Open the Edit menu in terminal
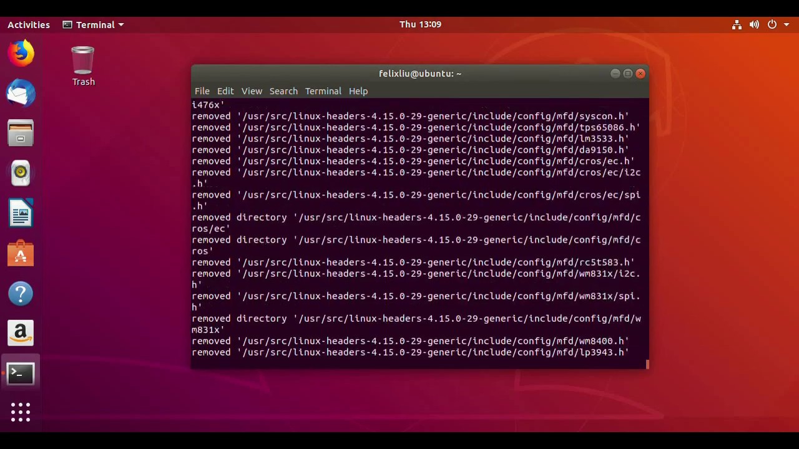The height and width of the screenshot is (449, 799). point(225,91)
